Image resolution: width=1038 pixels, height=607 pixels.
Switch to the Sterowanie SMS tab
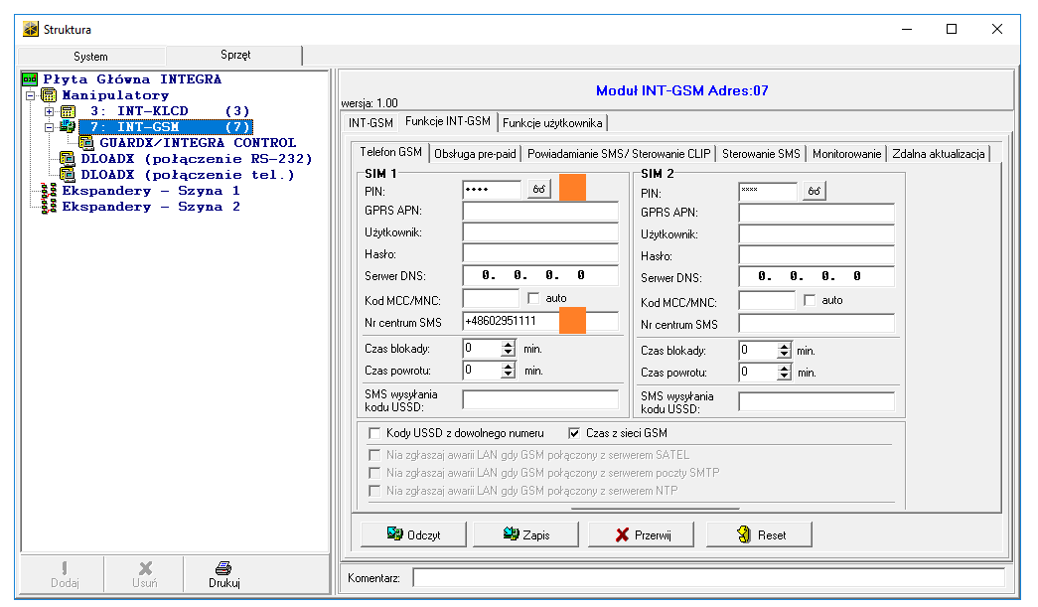[760, 154]
